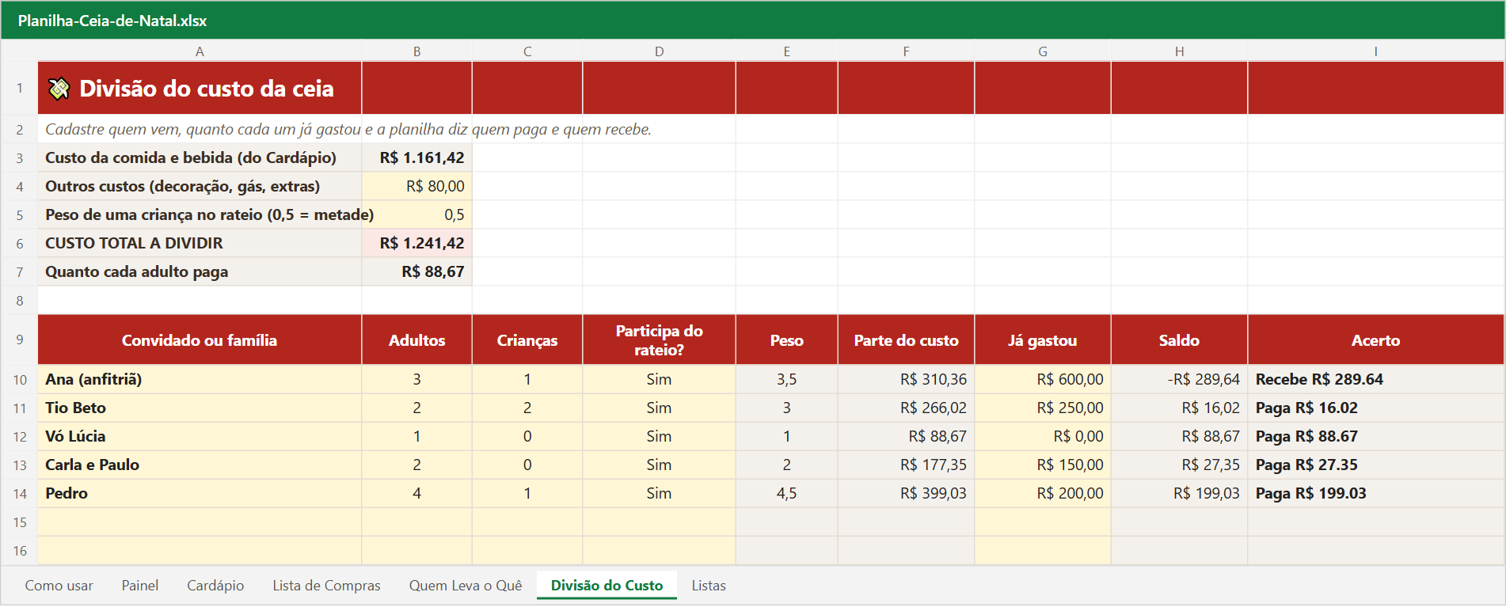Select column header D

pos(659,51)
